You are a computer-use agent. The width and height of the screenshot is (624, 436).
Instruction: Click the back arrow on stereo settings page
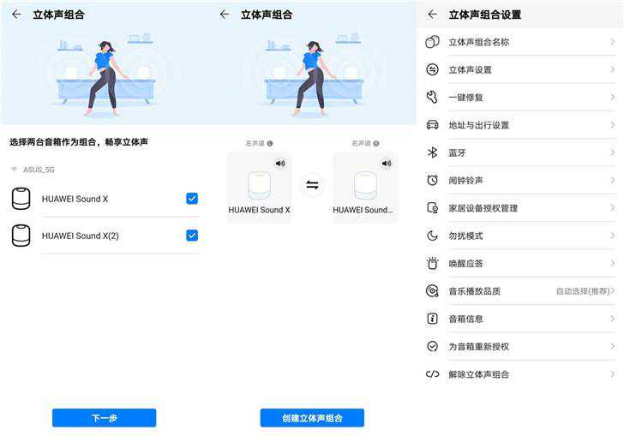click(x=432, y=15)
